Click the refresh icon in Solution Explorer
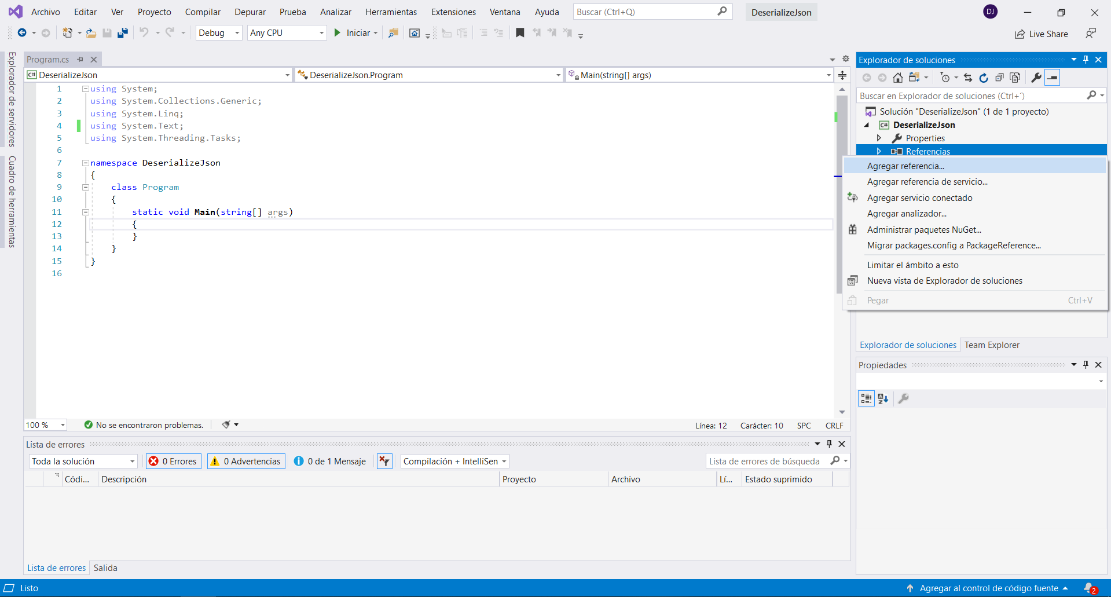The width and height of the screenshot is (1111, 597). coord(983,78)
